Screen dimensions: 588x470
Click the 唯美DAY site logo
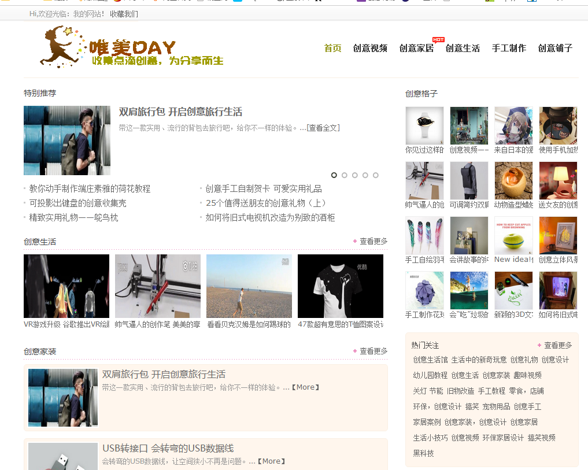[x=131, y=47]
